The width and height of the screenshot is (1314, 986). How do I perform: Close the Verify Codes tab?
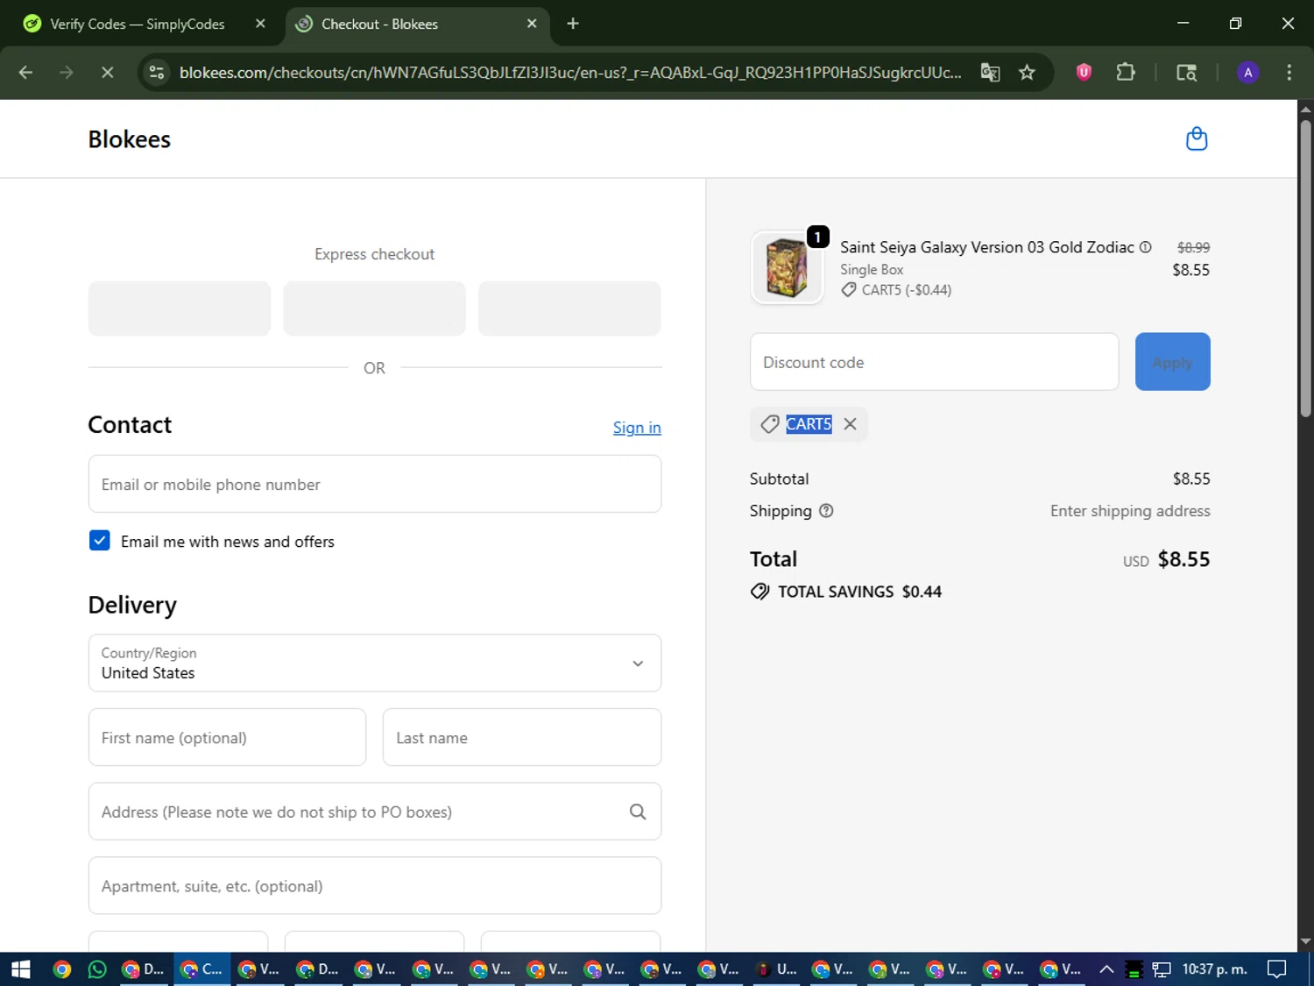260,24
